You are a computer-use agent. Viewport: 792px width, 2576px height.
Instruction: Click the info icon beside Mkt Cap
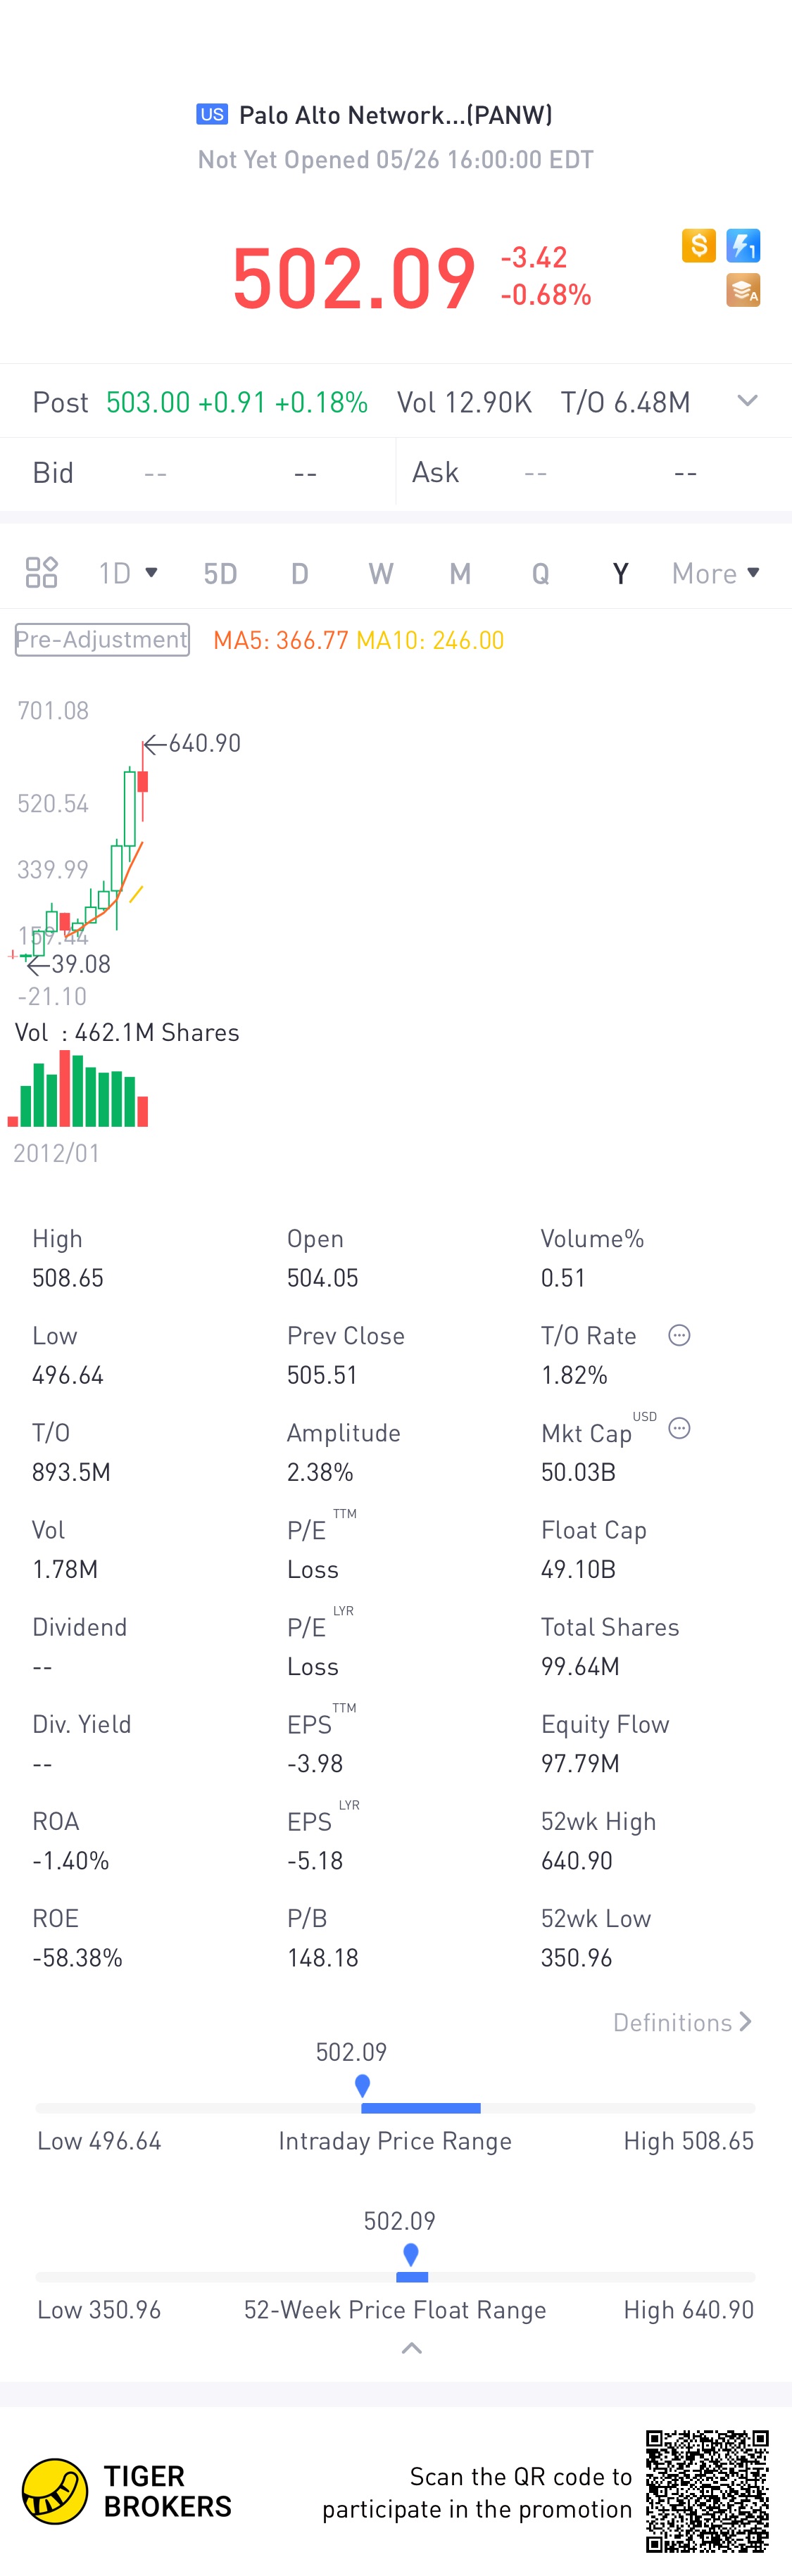click(x=679, y=1429)
